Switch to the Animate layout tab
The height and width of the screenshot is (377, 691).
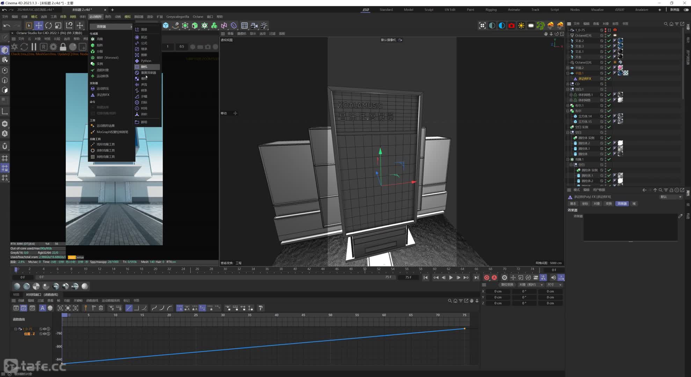514,10
